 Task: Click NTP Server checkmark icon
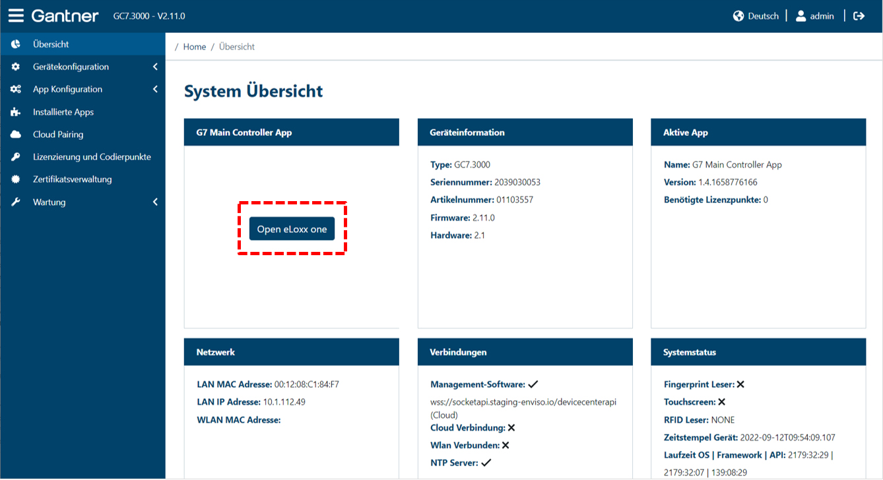tap(486, 463)
